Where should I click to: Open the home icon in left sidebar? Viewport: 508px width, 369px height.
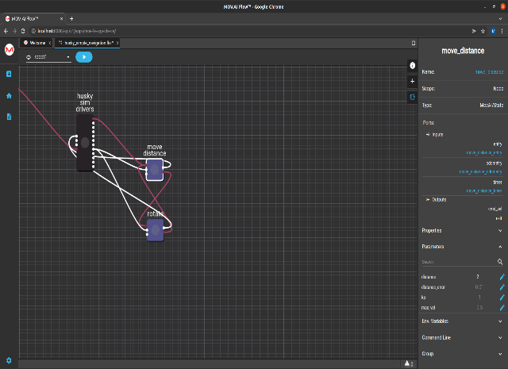[x=9, y=95]
